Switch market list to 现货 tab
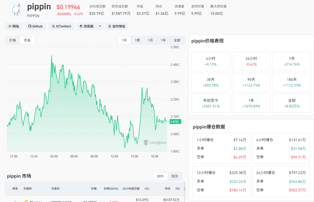The width and height of the screenshot is (314, 202). [175, 176]
